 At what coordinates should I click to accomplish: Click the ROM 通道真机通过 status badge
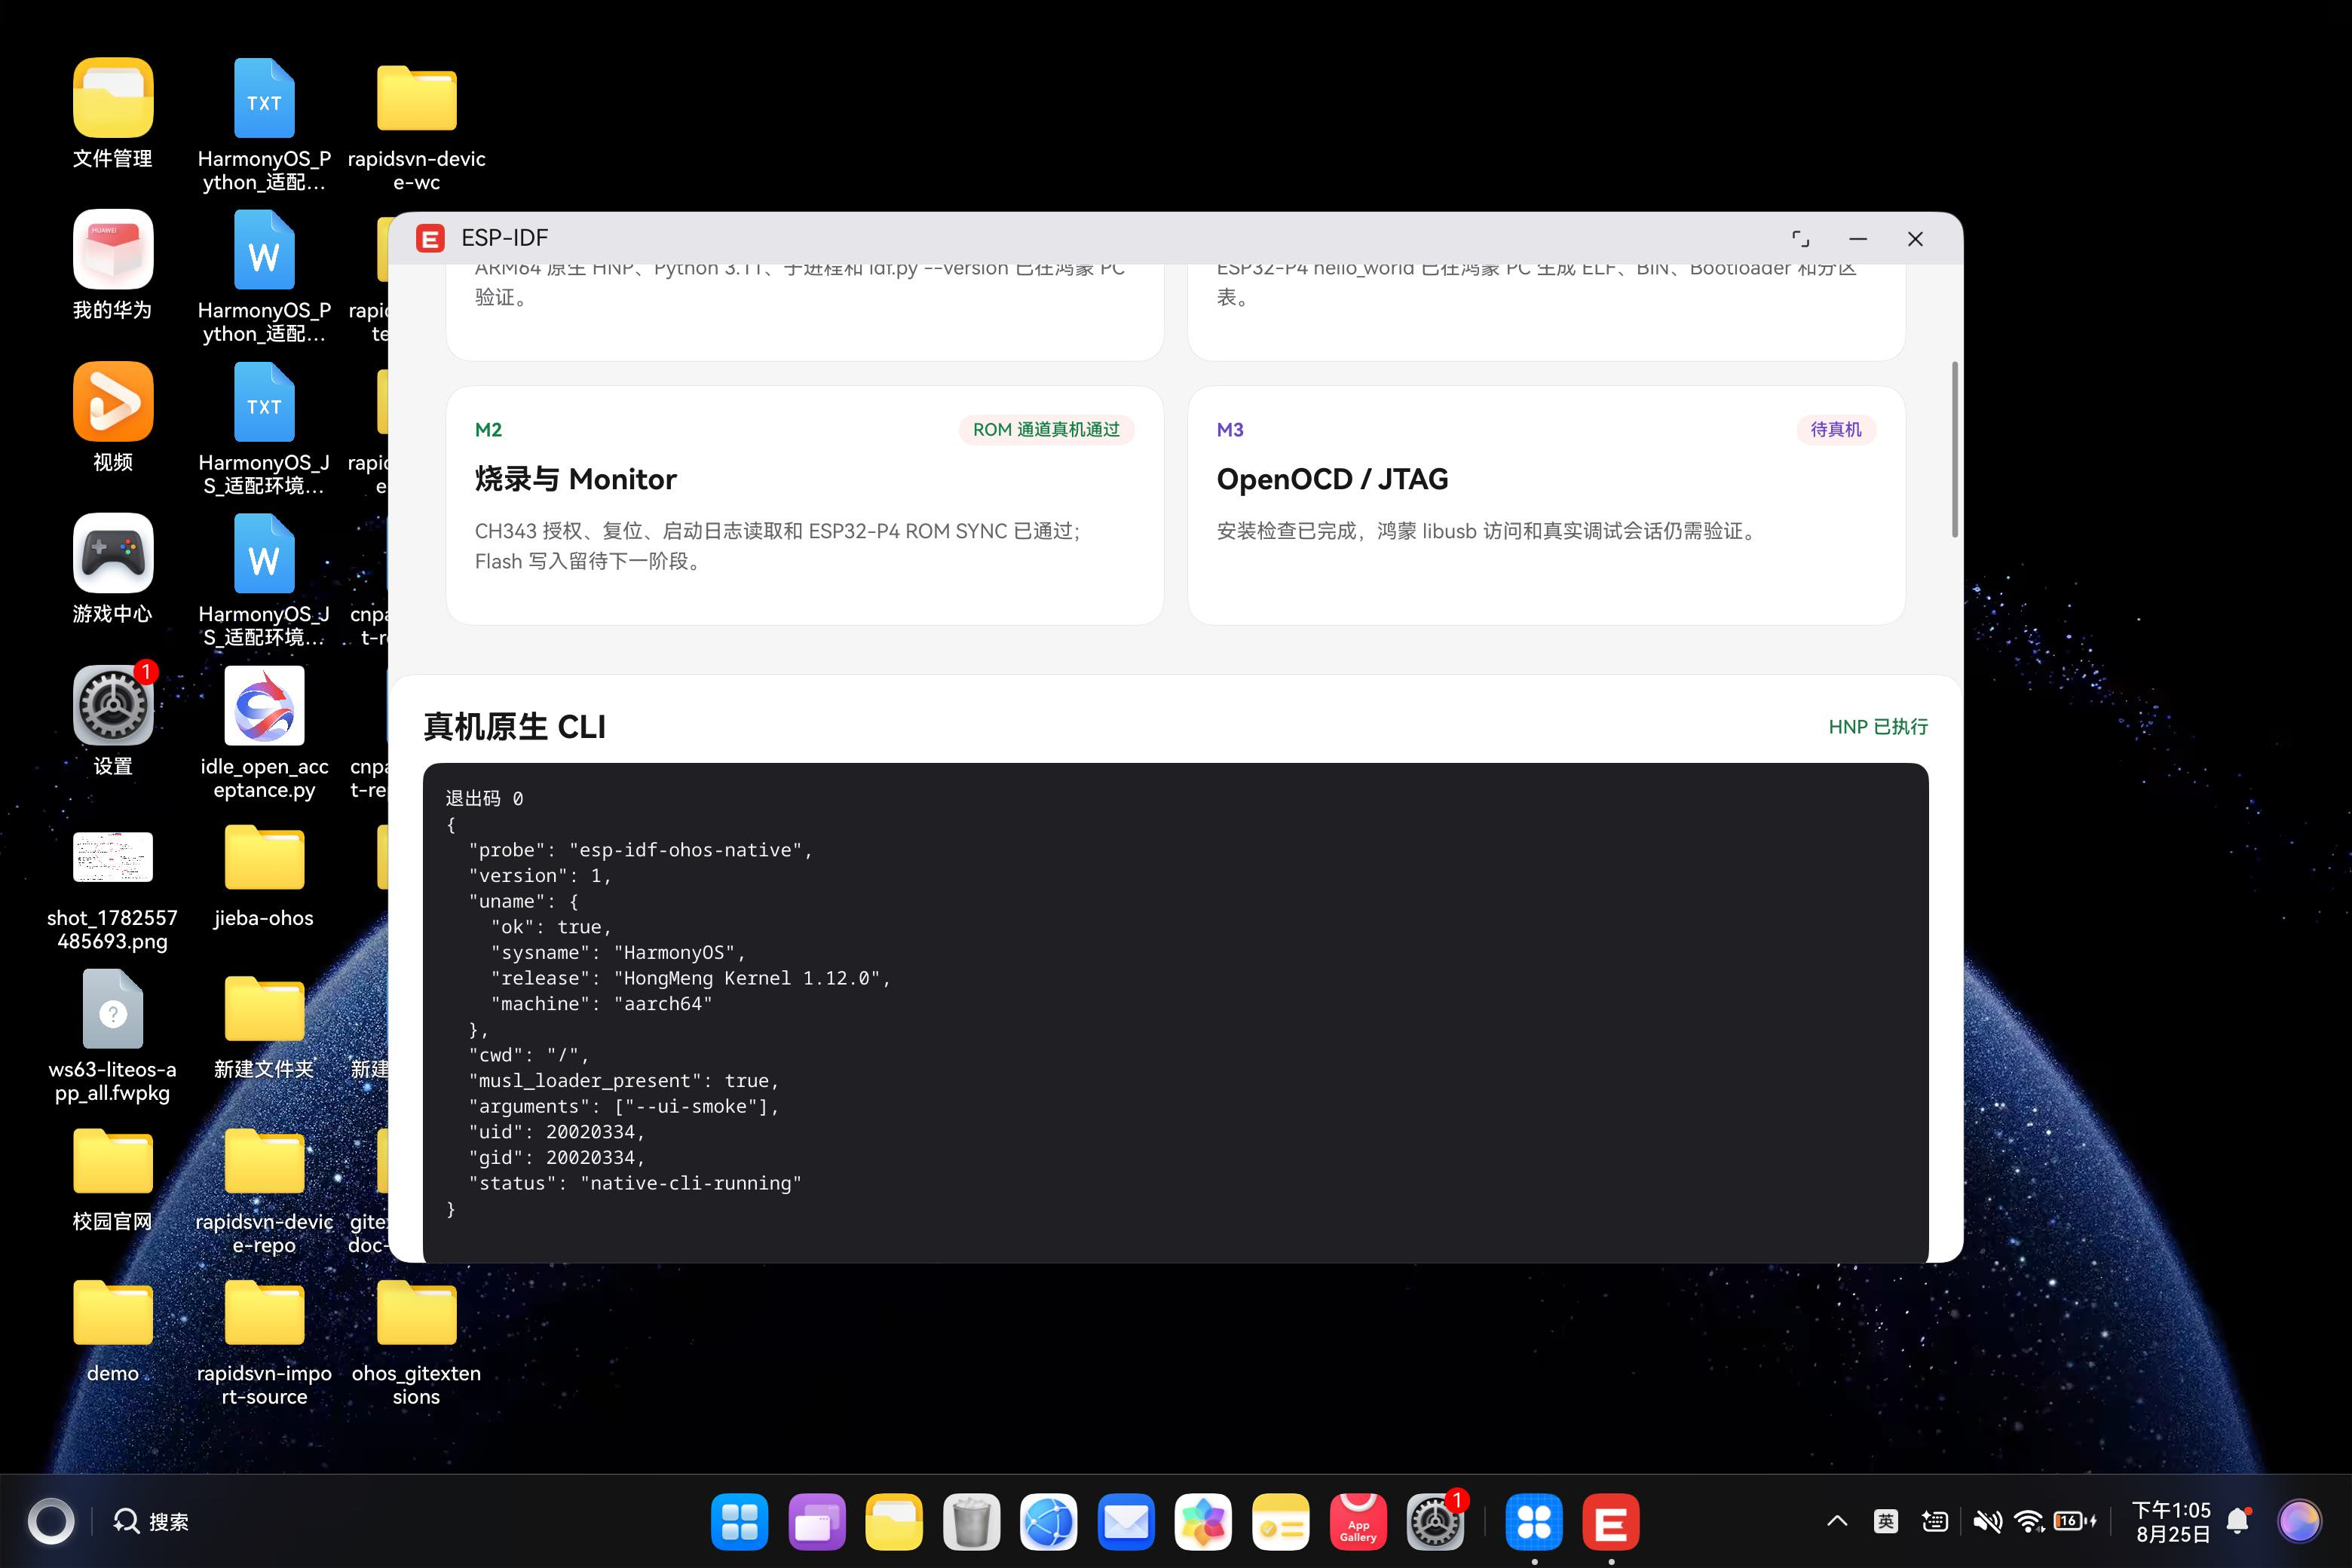click(x=1046, y=429)
